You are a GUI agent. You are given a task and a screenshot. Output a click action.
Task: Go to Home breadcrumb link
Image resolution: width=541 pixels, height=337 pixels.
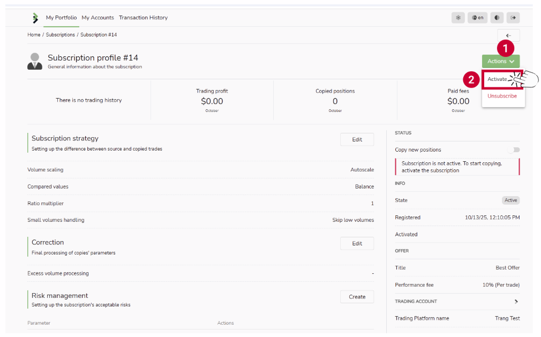tap(34, 35)
